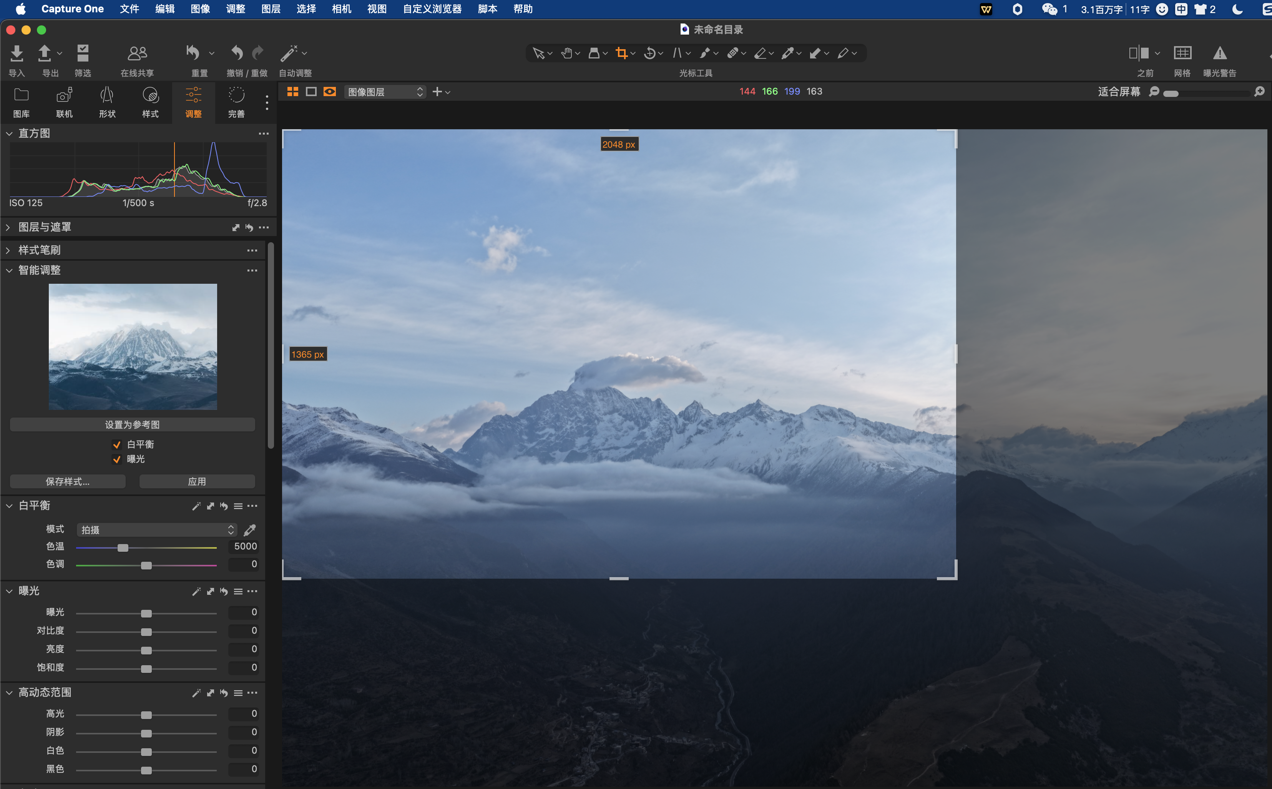Click the 色温 value field 5000
Viewport: 1272px width, 789px height.
(x=244, y=546)
